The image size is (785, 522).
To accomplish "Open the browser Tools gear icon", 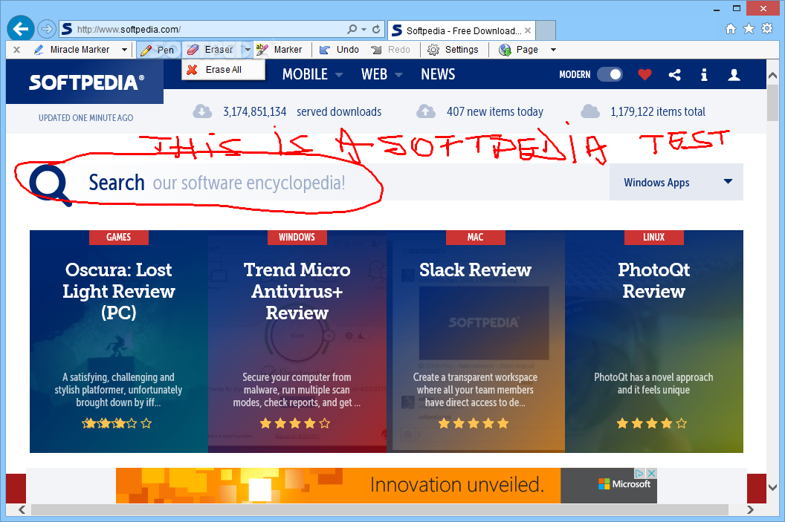I will coord(767,29).
